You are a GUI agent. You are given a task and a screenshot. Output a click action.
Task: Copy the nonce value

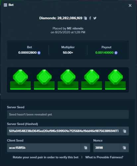124,148
